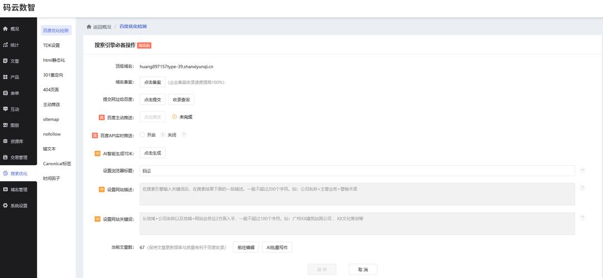Click the 收录查询 button

[181, 100]
